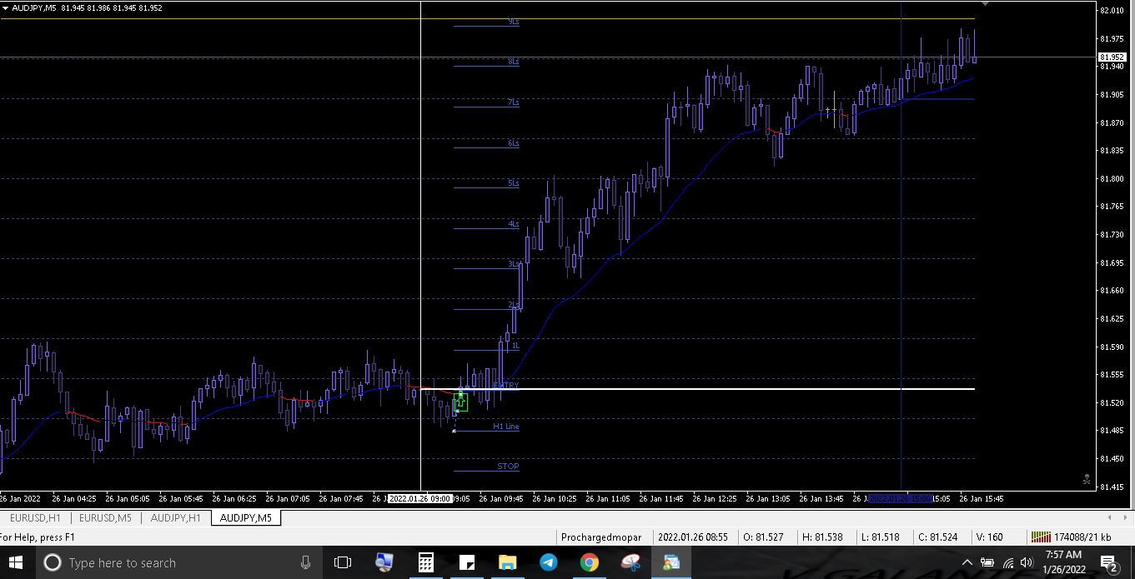Select the EURUSD,M5 chart tab
This screenshot has height=579, width=1135.
pos(105,518)
